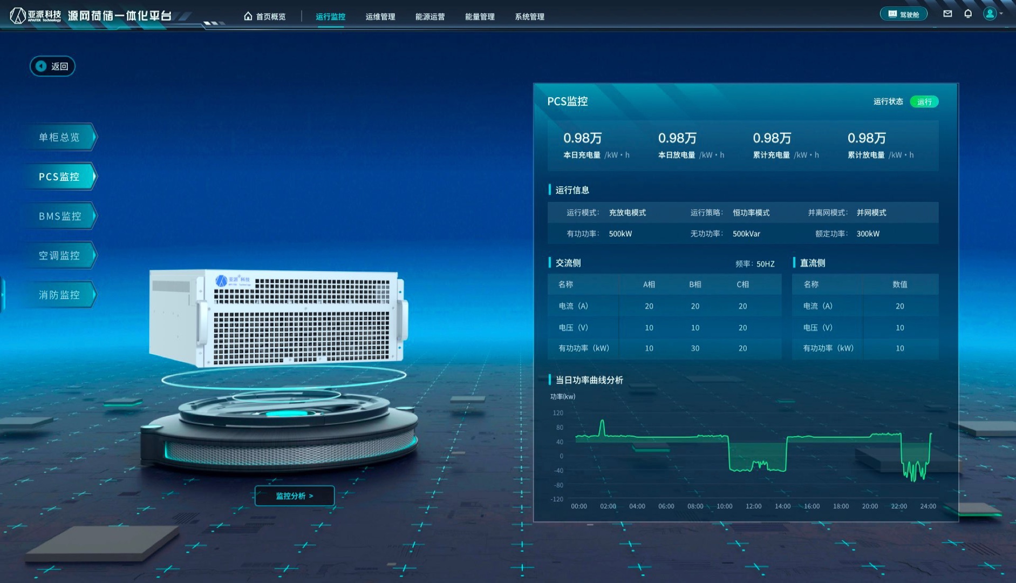Click the 累计放电量 label
Image resolution: width=1016 pixels, height=583 pixels.
[866, 155]
